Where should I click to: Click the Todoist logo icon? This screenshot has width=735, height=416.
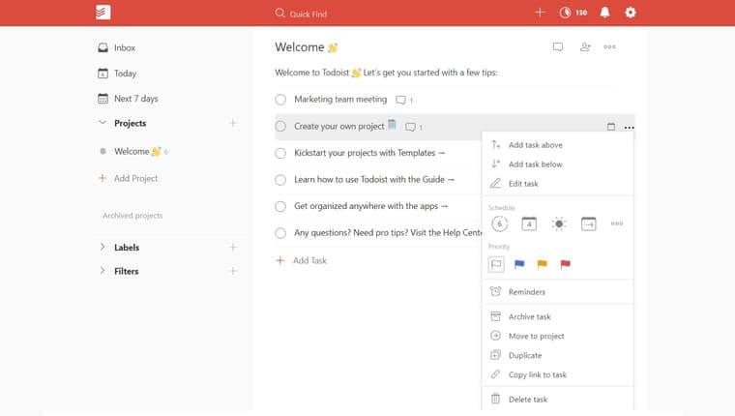coord(103,13)
